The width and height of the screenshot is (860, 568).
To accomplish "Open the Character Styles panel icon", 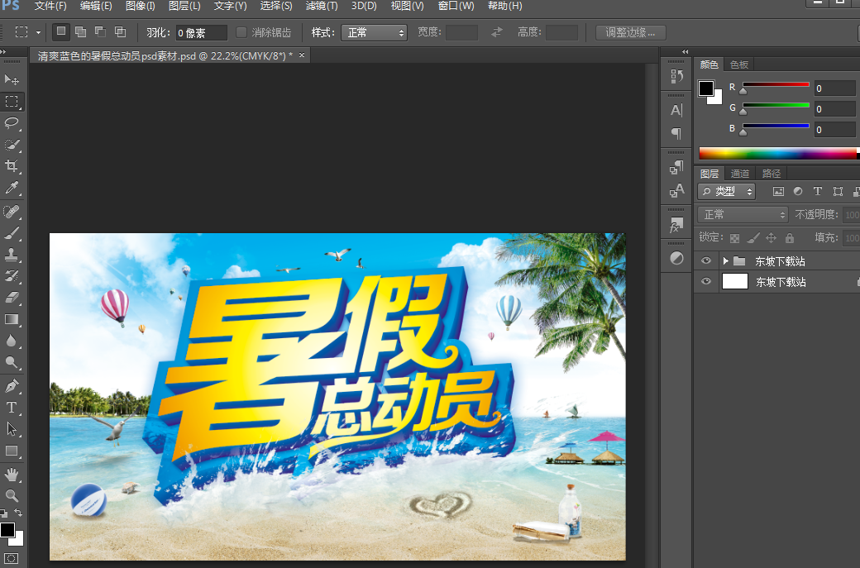I will (x=676, y=190).
